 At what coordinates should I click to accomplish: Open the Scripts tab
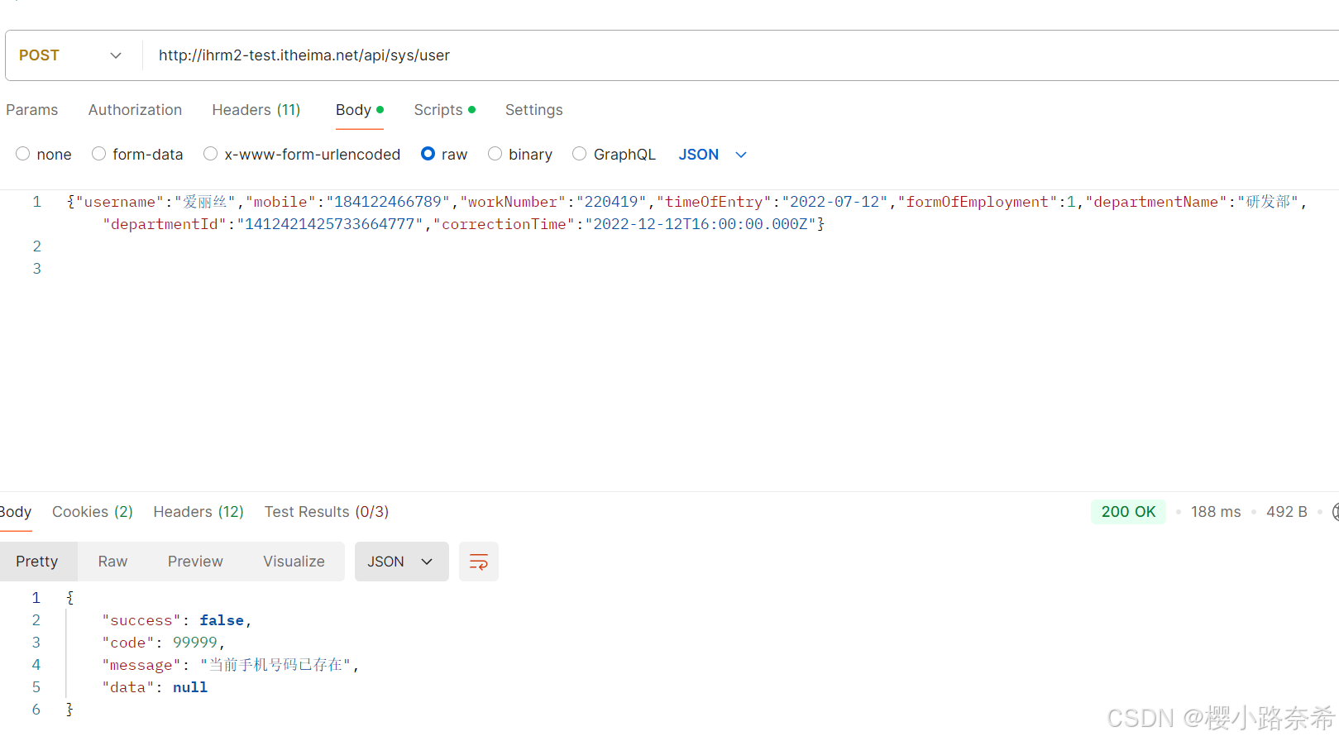tap(445, 110)
